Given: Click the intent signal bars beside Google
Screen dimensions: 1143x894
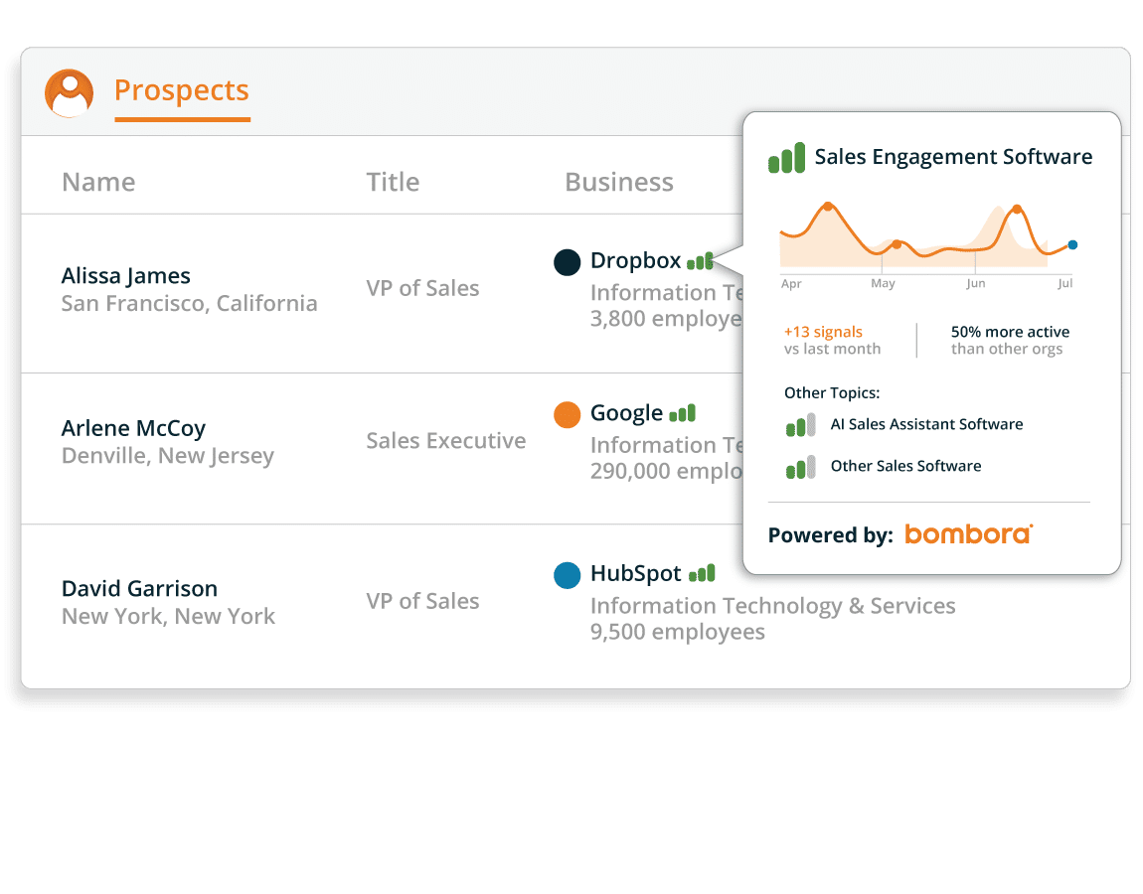Looking at the screenshot, I should (x=682, y=413).
